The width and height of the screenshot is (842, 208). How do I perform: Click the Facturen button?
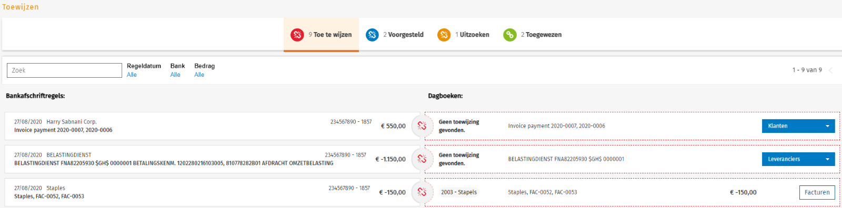tap(817, 192)
